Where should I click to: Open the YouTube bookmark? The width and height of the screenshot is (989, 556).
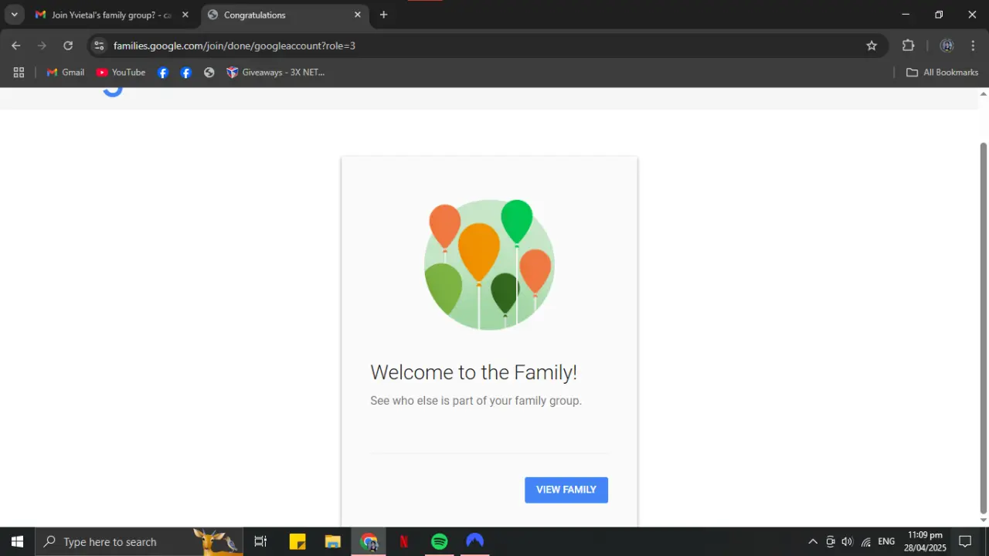tap(121, 72)
